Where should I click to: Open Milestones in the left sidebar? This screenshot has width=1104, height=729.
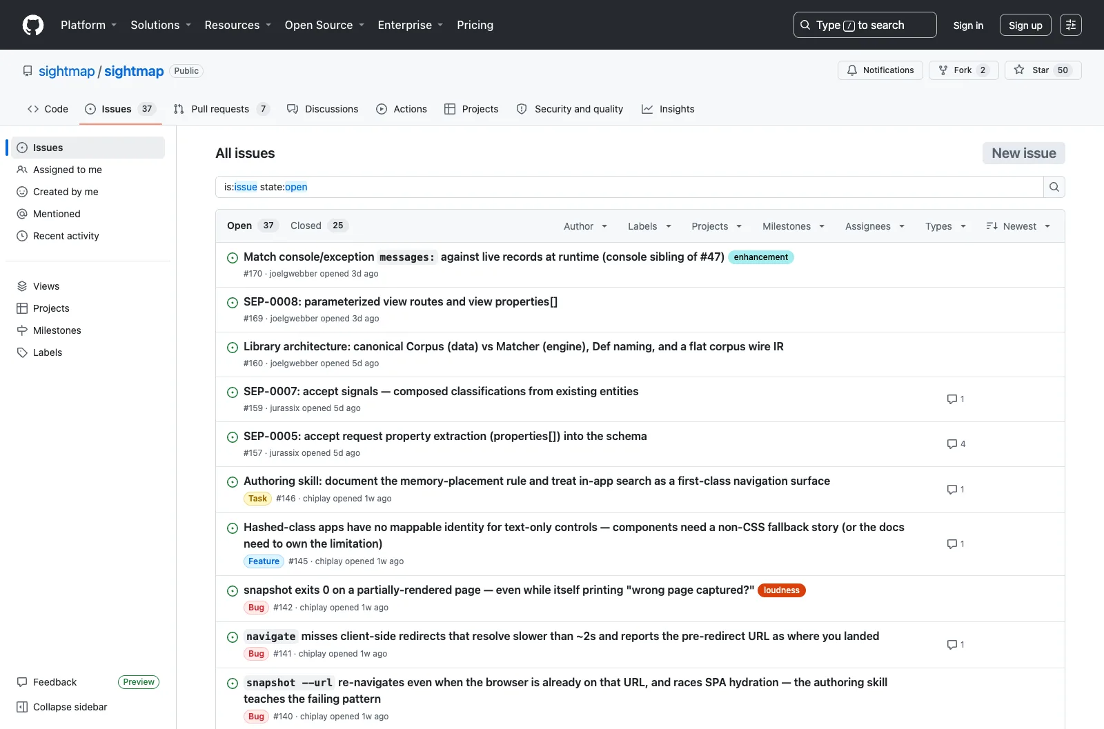tap(57, 330)
